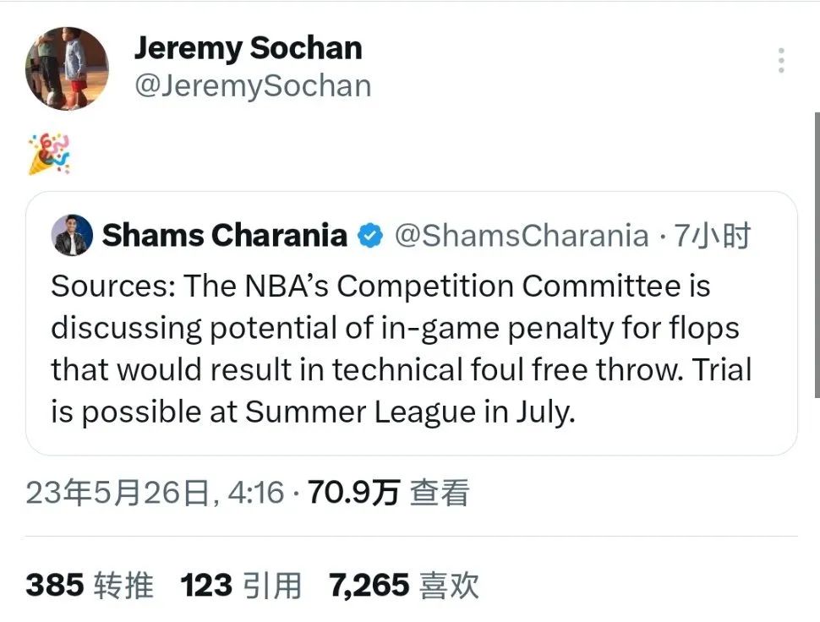Click the Shams Charania display name
This screenshot has height=622, width=820.
(224, 235)
